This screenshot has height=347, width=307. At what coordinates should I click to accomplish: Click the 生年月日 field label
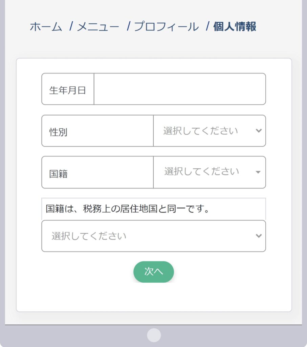coord(68,90)
